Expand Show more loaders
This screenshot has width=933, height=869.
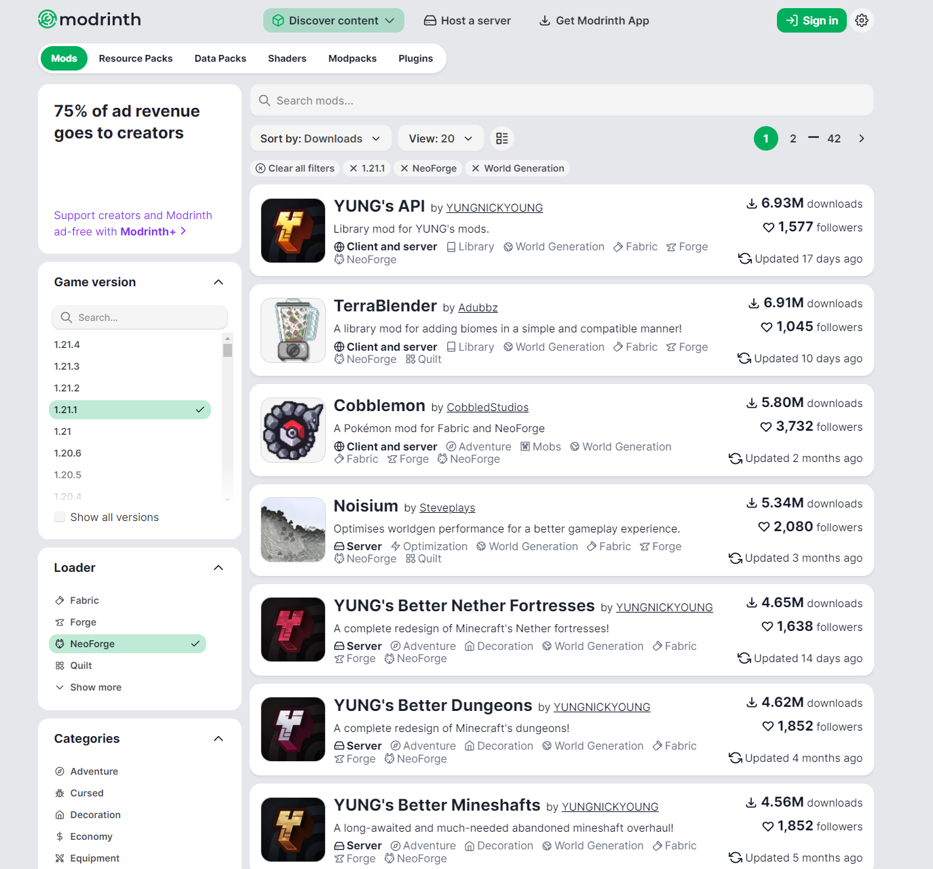89,687
